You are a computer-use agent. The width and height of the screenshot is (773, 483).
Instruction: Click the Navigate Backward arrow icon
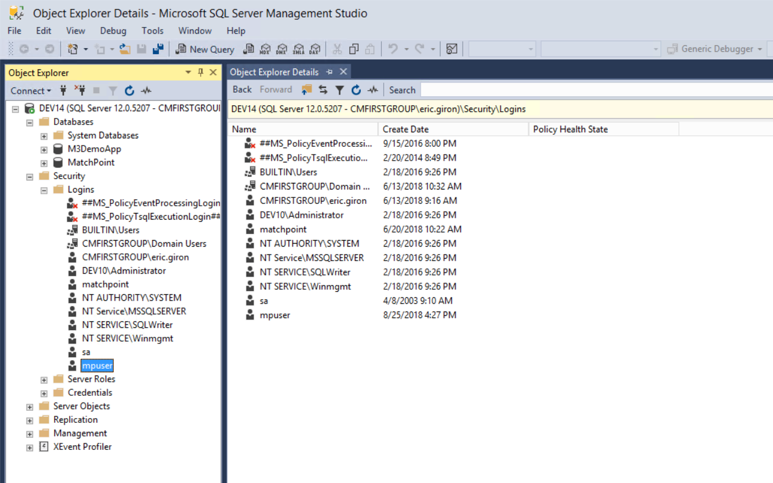24,49
